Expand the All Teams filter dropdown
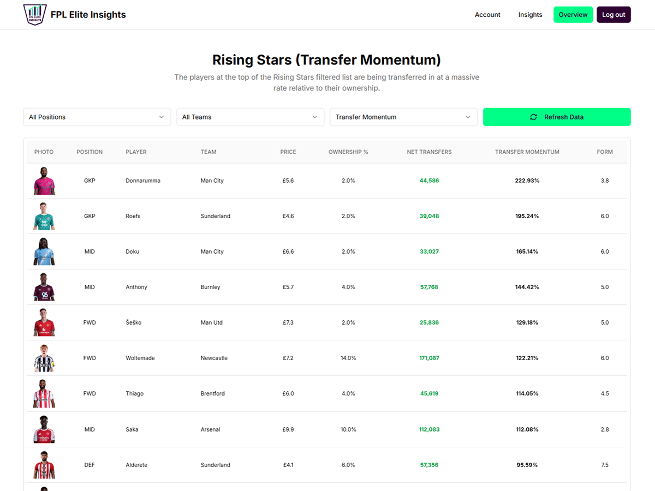The height and width of the screenshot is (491, 655). pyautogui.click(x=250, y=117)
